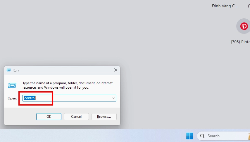The image size is (250, 142).
Task: Click the large Run program icon beside description
Action: [12, 85]
